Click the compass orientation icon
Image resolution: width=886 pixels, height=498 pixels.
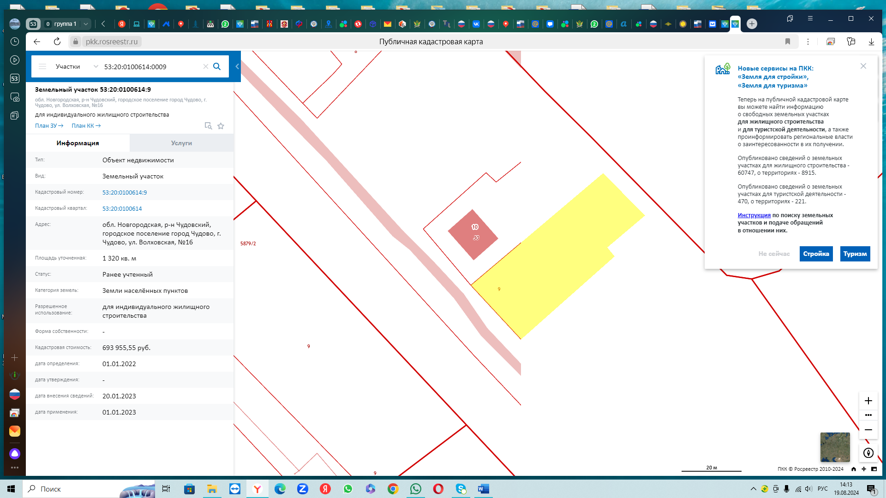click(x=868, y=453)
